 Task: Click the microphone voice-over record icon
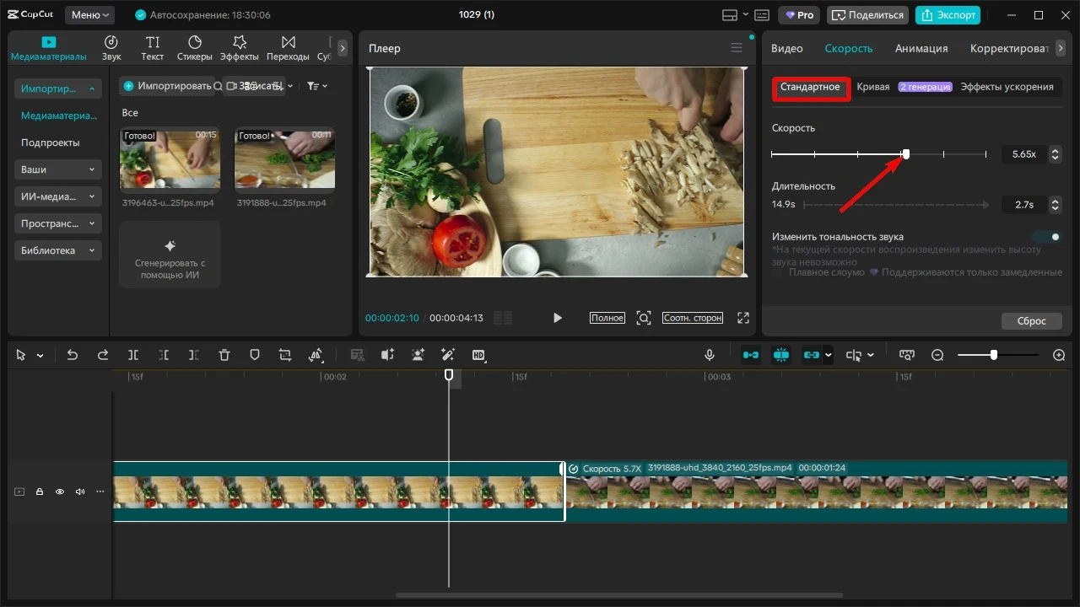(710, 355)
